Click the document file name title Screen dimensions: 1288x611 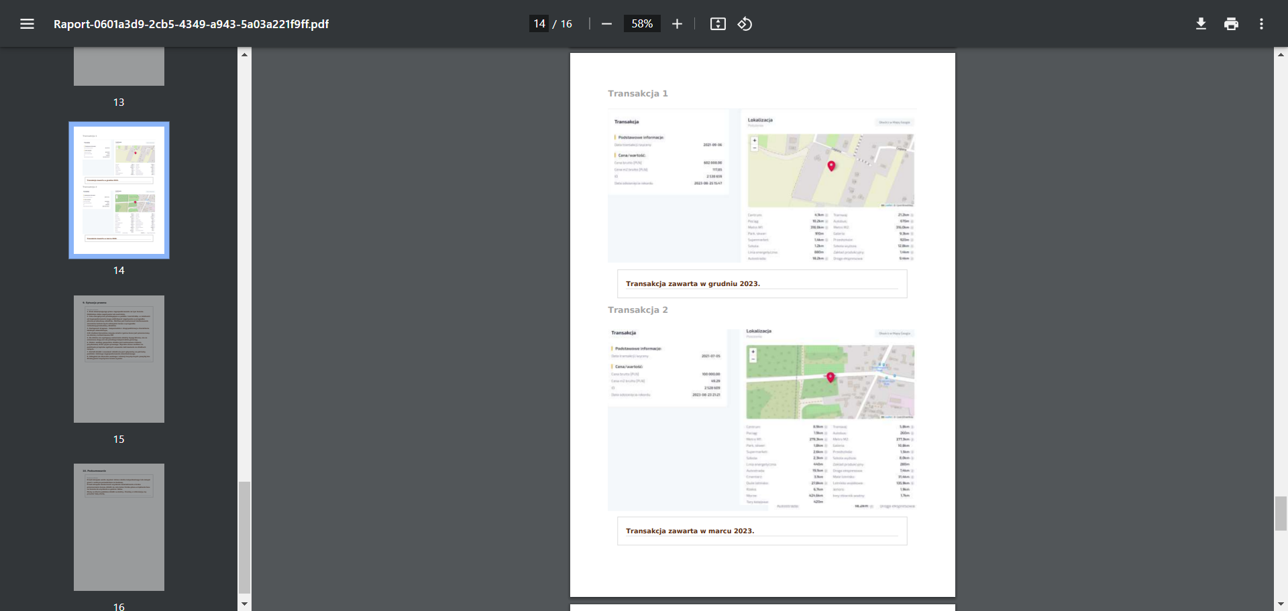tap(191, 24)
